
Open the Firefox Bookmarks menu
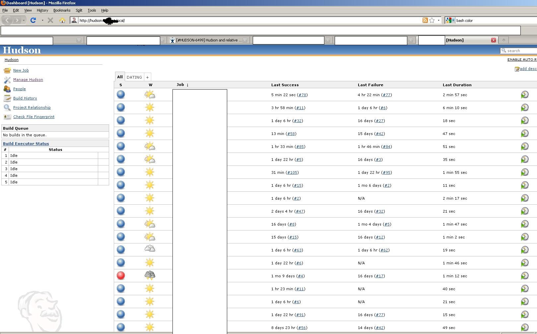click(62, 10)
